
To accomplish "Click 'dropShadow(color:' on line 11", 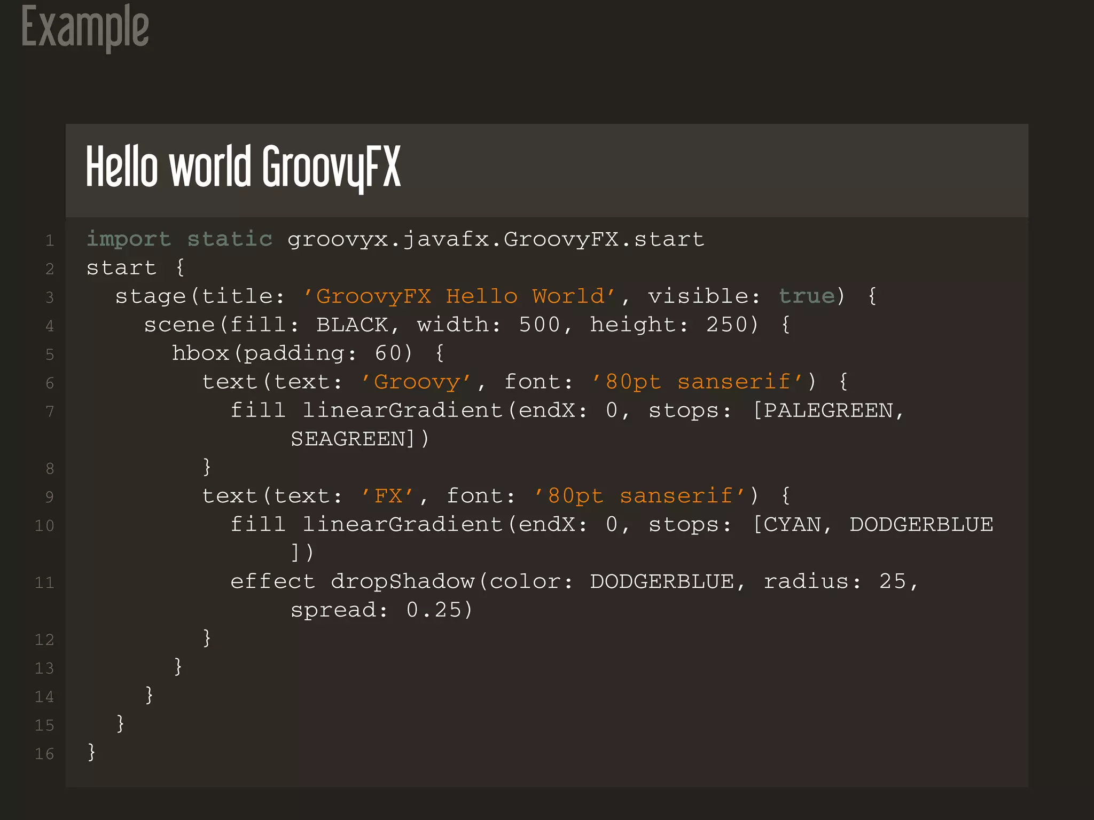I will click(452, 581).
